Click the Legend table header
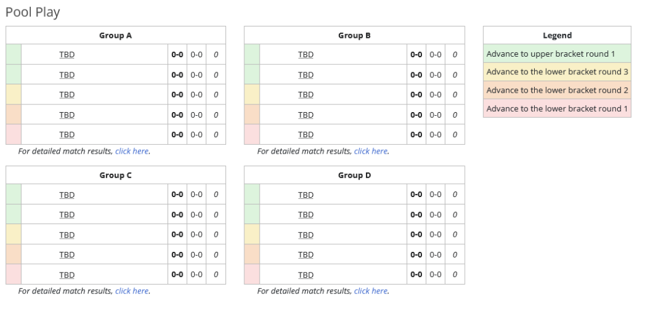The image size is (645, 311). (x=557, y=36)
